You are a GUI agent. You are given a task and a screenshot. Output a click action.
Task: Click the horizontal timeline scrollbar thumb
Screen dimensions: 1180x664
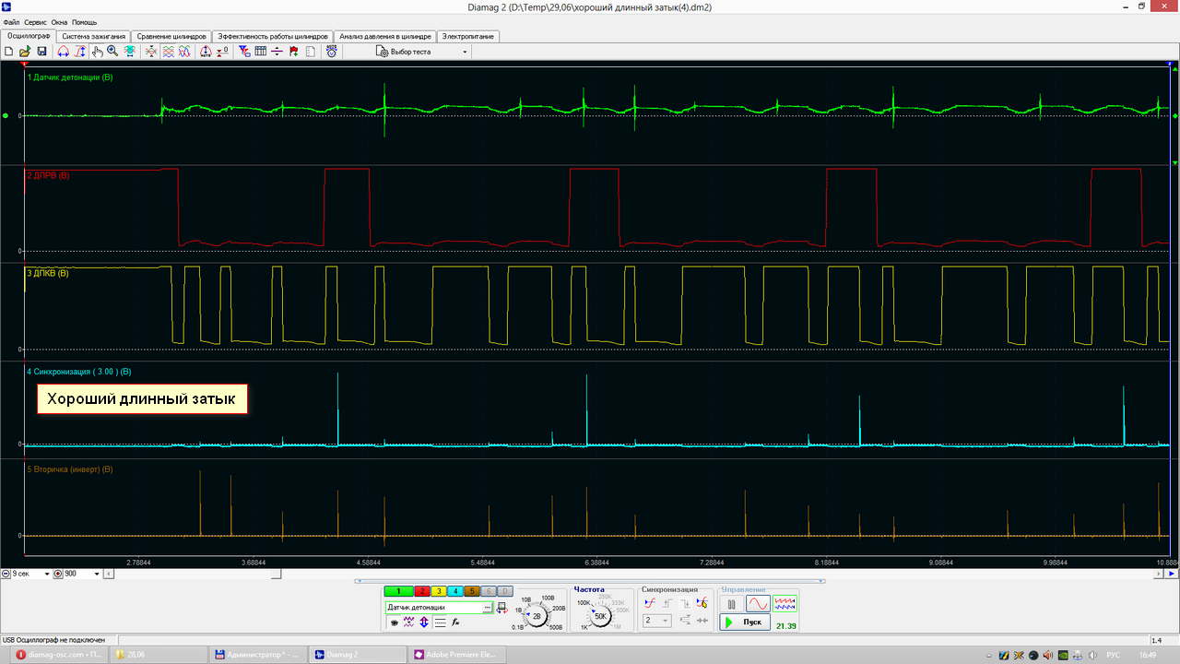pos(276,574)
